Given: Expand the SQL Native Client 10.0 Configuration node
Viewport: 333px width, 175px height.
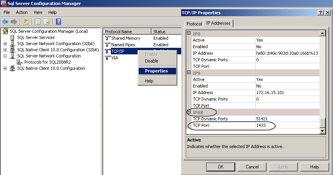Looking at the screenshot, I should click(x=5, y=69).
